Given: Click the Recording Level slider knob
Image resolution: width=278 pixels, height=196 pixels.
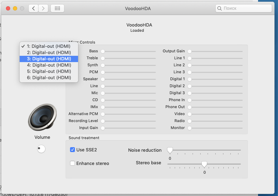Looking at the screenshot, I should [103, 121].
